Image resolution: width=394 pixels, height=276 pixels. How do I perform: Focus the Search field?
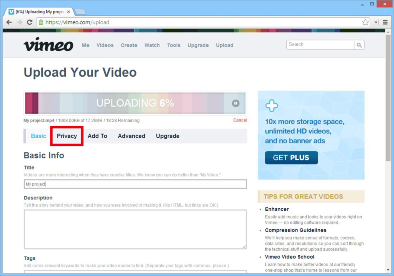point(320,45)
